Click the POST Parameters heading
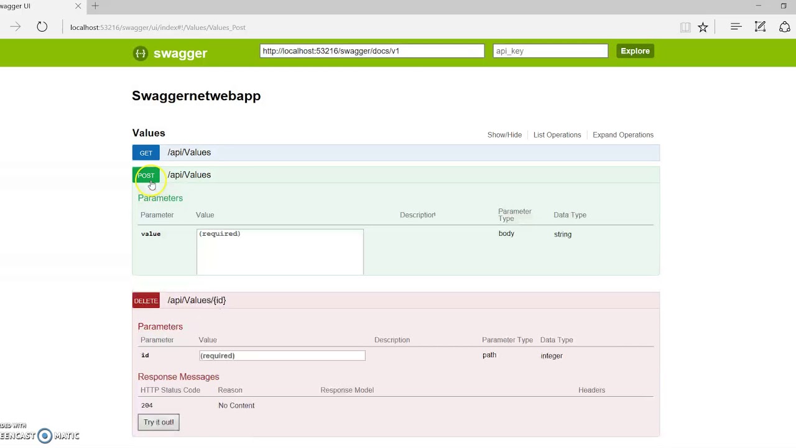The image size is (796, 448). [160, 198]
